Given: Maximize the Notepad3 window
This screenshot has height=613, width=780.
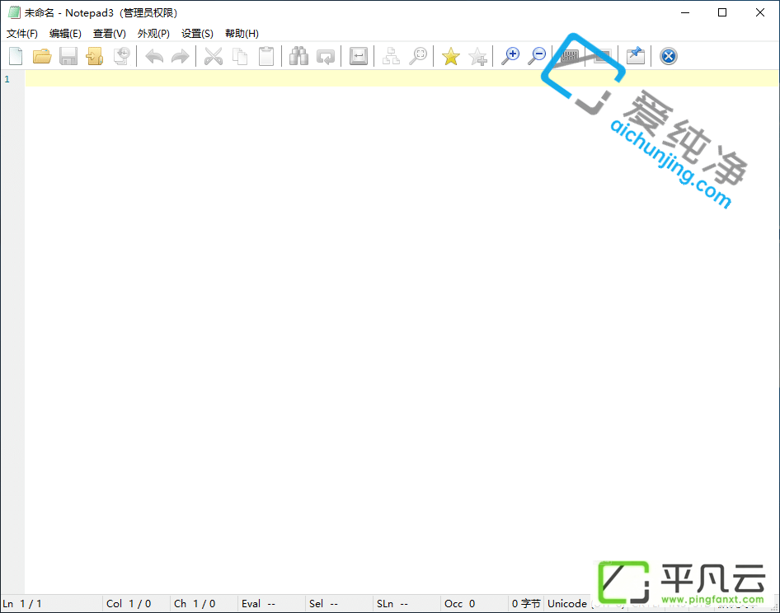Looking at the screenshot, I should click(722, 12).
